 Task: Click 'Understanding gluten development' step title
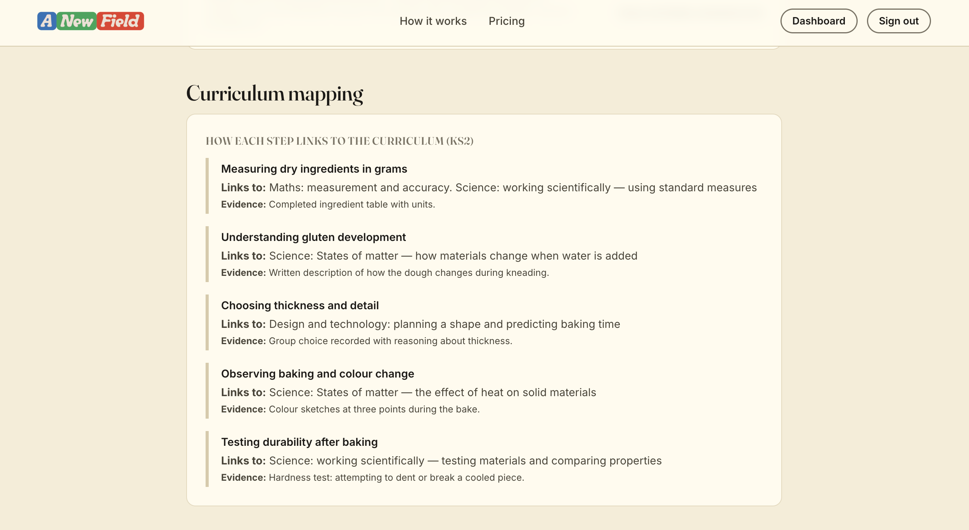pos(313,237)
